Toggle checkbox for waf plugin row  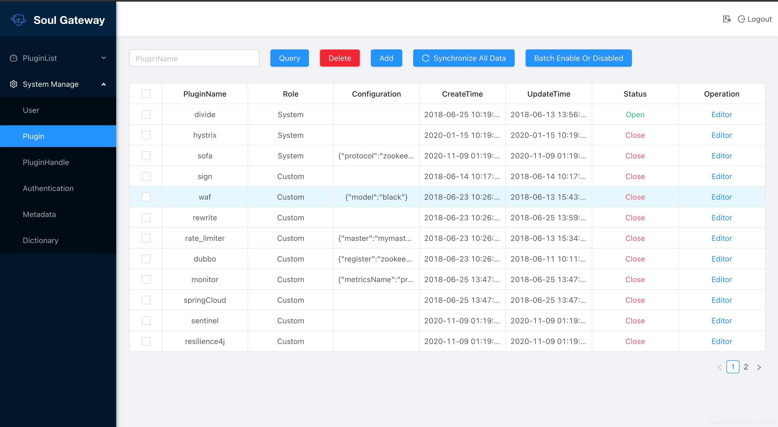[x=146, y=197]
